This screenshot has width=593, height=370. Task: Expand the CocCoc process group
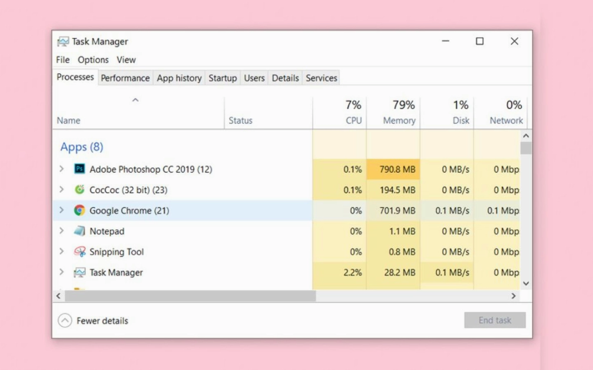pyautogui.click(x=62, y=189)
